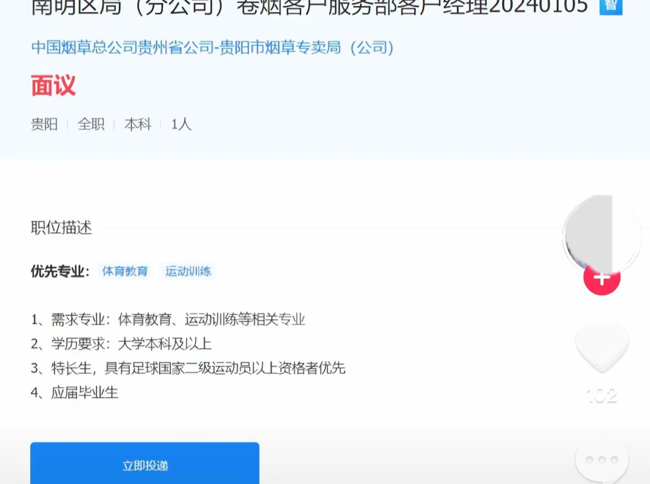
Task: Click the 优先专业 label
Action: click(60, 271)
